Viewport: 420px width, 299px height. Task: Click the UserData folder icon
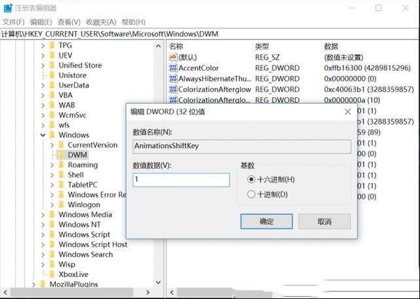click(x=52, y=85)
